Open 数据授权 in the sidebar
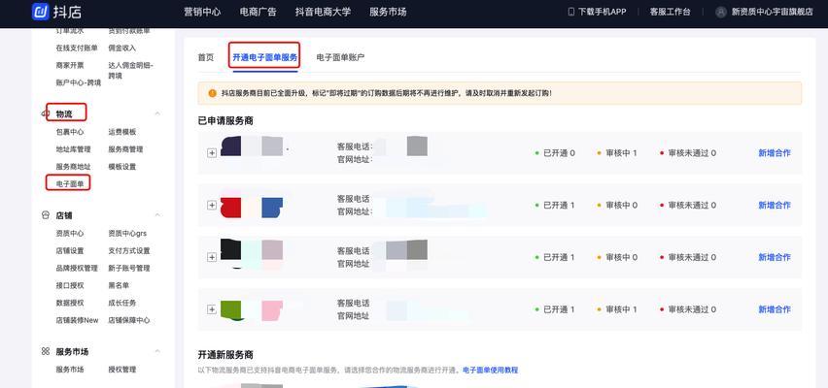This screenshot has height=388, width=828. [70, 303]
